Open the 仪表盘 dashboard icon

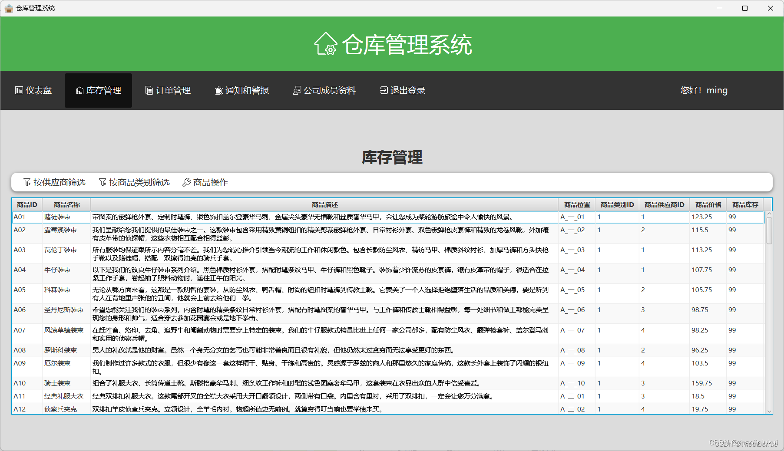point(19,90)
